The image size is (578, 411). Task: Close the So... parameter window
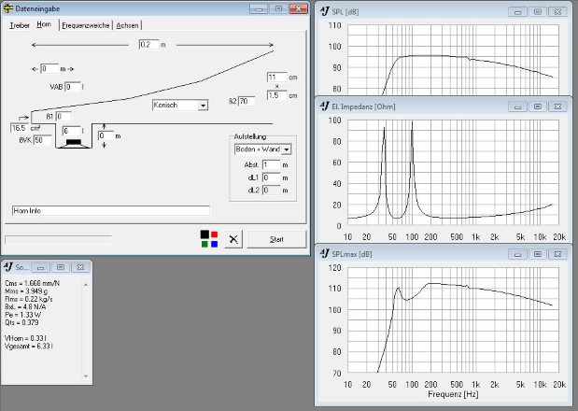[x=80, y=267]
